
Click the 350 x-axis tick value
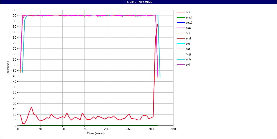(x=173, y=129)
